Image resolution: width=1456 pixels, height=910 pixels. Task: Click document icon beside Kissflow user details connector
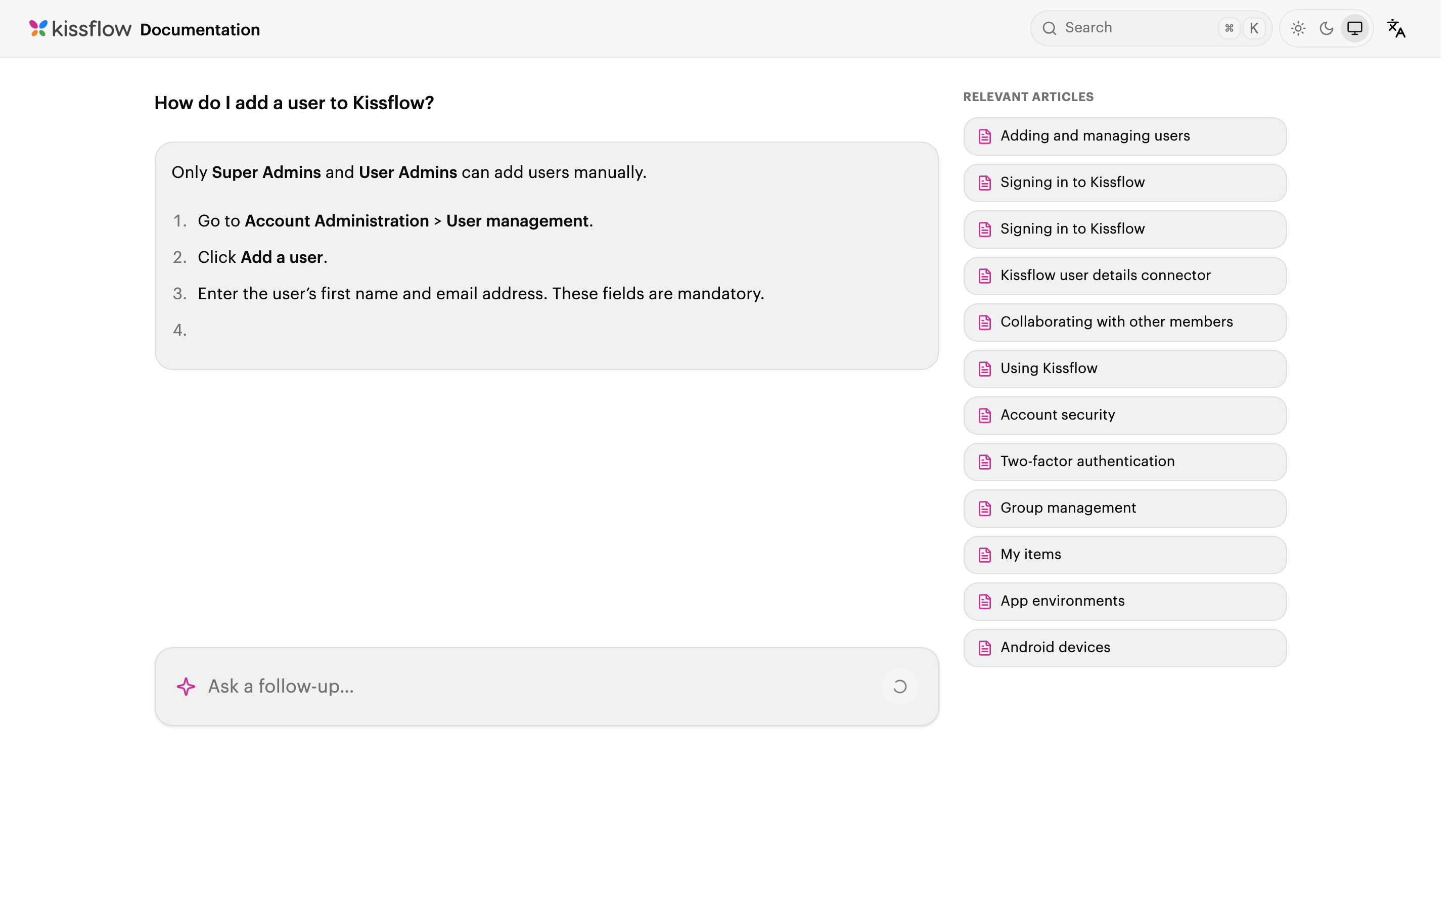[984, 276]
